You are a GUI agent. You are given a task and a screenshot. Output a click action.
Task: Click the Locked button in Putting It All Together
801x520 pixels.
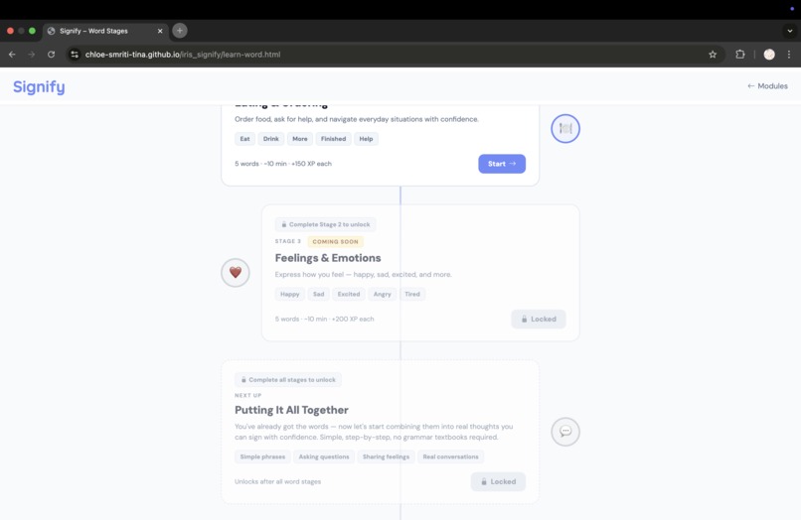click(x=498, y=481)
